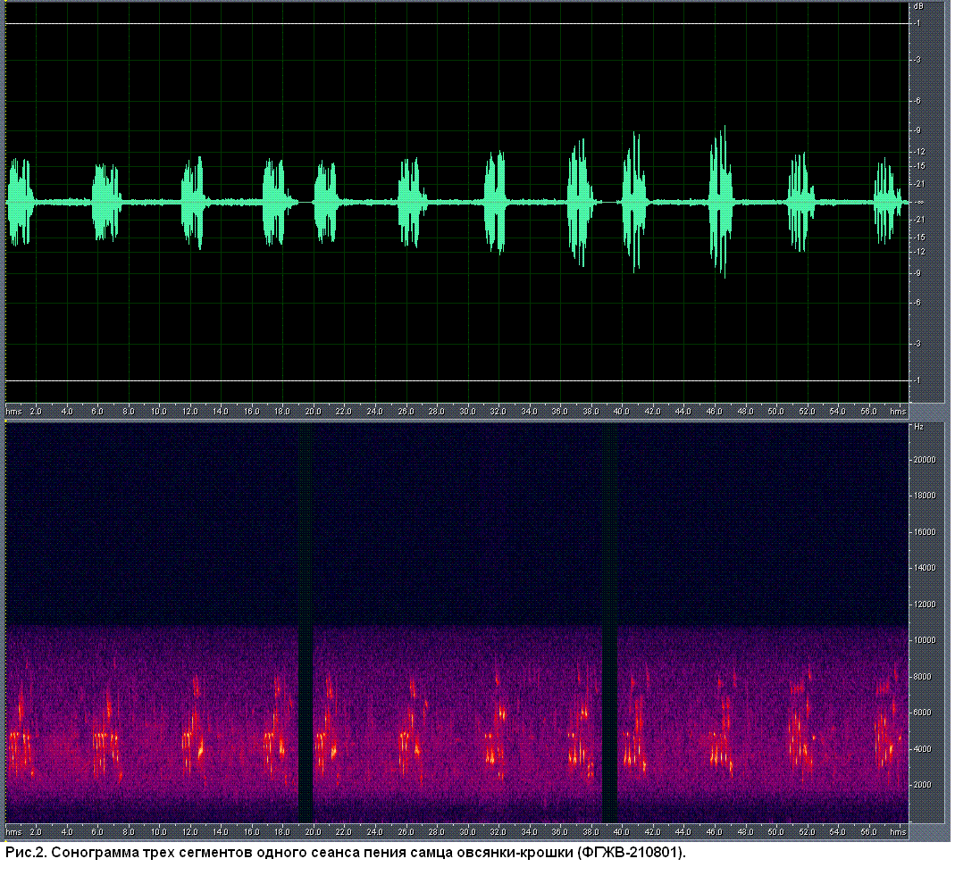This screenshot has height=884, width=955.
Task: Click the last waveform burst near 57 seconds
Action: [x=887, y=202]
